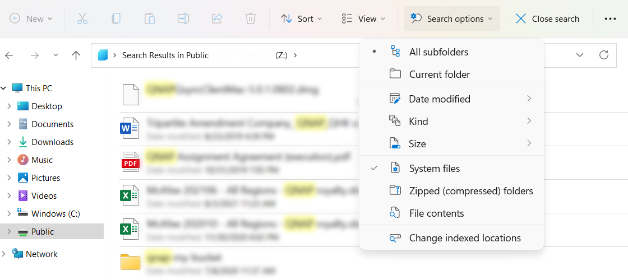The width and height of the screenshot is (628, 280).
Task: Click the Rename icon in toolbar
Action: click(183, 18)
